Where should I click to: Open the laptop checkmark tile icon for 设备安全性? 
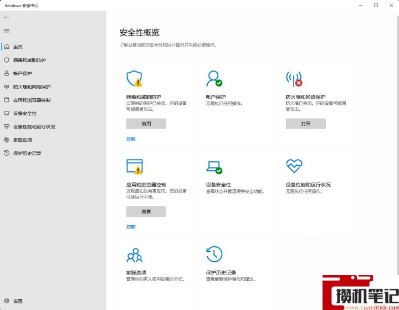(214, 167)
